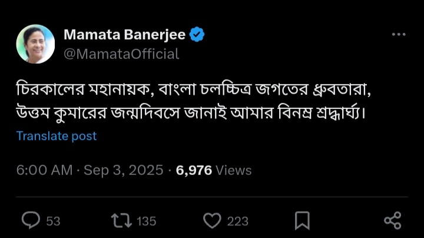
Task: Click the 6:00 AM time text
Action: point(44,170)
